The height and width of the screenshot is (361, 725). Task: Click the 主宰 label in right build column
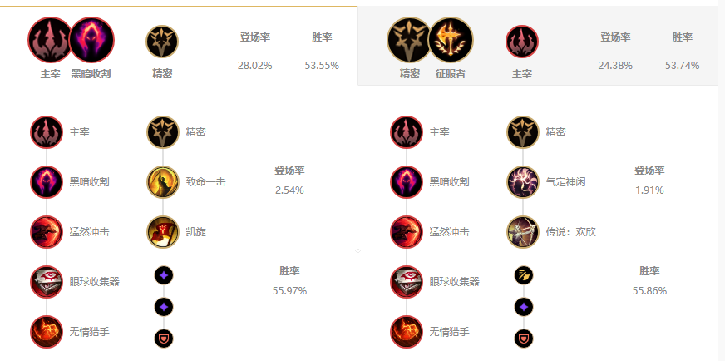[x=439, y=132]
